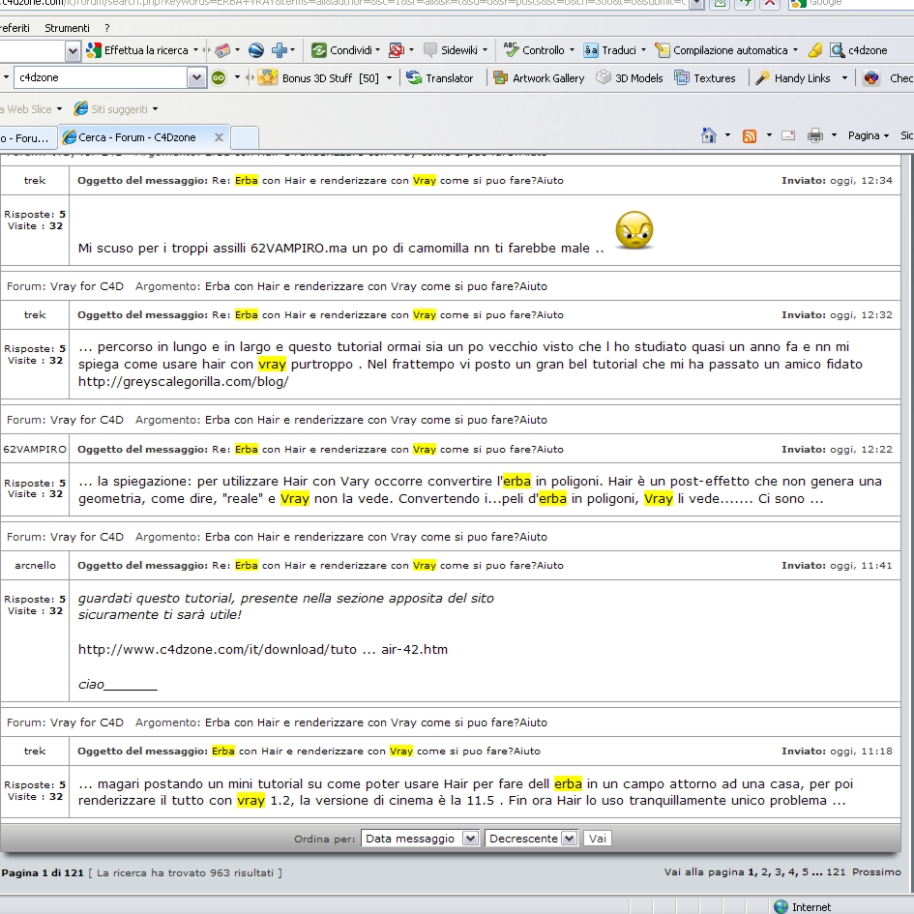Click the c4dzone find-word button
This screenshot has width=914, height=914.
(x=859, y=50)
